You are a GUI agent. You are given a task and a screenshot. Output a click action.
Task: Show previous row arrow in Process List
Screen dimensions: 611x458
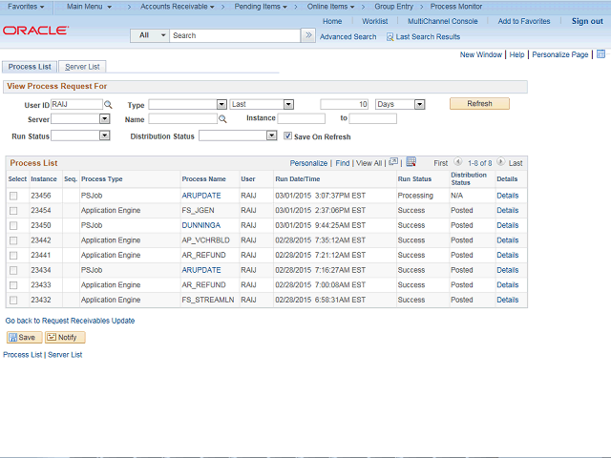458,163
